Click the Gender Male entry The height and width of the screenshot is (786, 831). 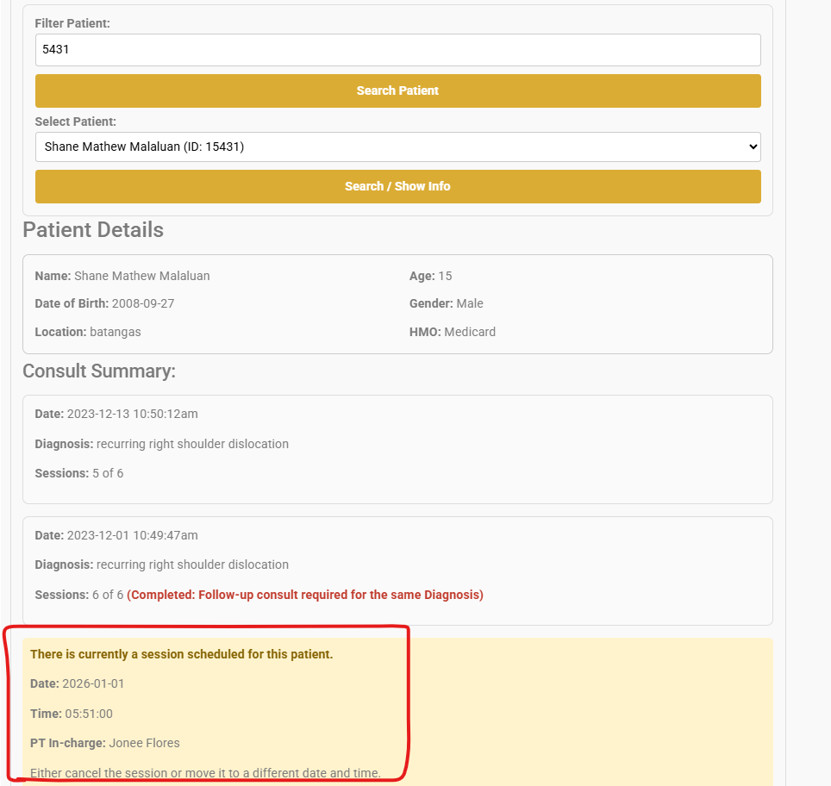click(446, 303)
